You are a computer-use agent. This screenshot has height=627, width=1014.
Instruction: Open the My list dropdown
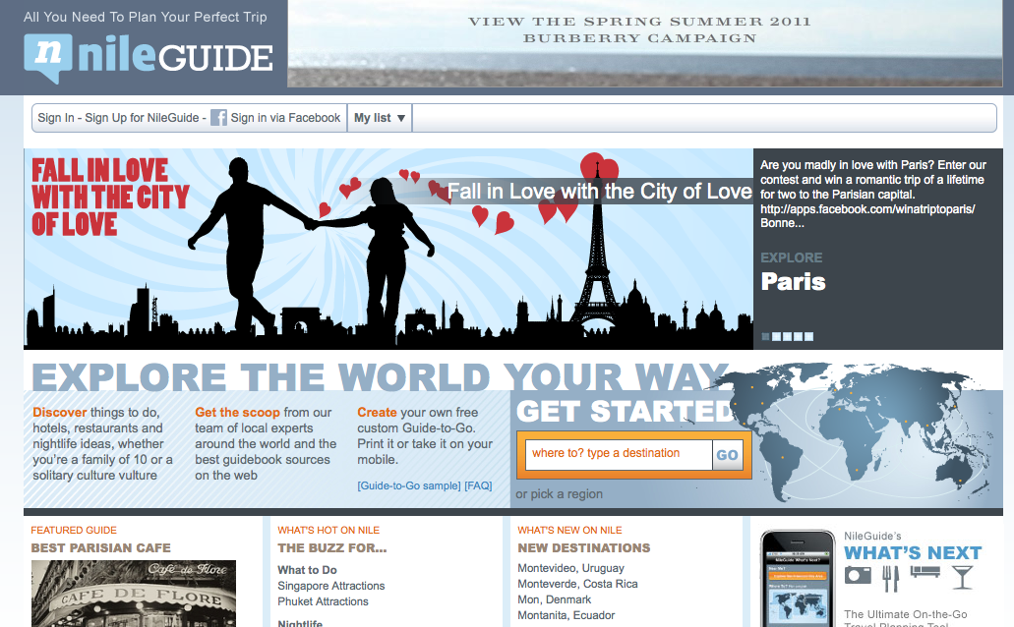[x=380, y=118]
